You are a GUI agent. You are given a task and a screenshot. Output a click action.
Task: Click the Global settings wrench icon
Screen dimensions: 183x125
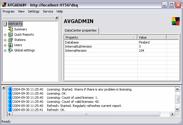click(10, 50)
